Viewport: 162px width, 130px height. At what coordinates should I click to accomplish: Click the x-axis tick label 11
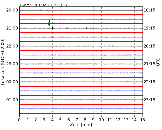110,120
